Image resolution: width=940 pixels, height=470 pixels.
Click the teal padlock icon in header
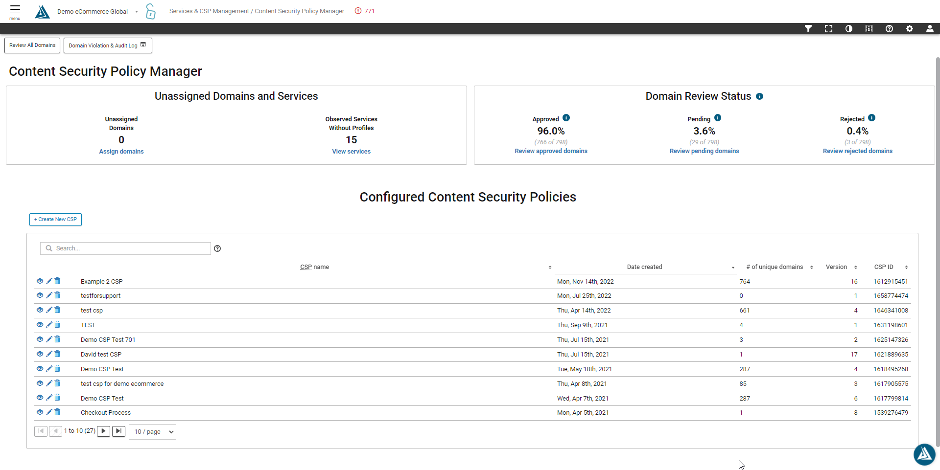point(151,11)
